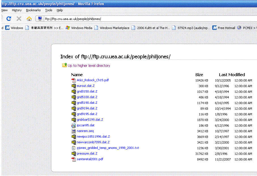The image size is (257, 176).
Task: Click the file icon beside namrem.seq
Action: tap(74, 131)
